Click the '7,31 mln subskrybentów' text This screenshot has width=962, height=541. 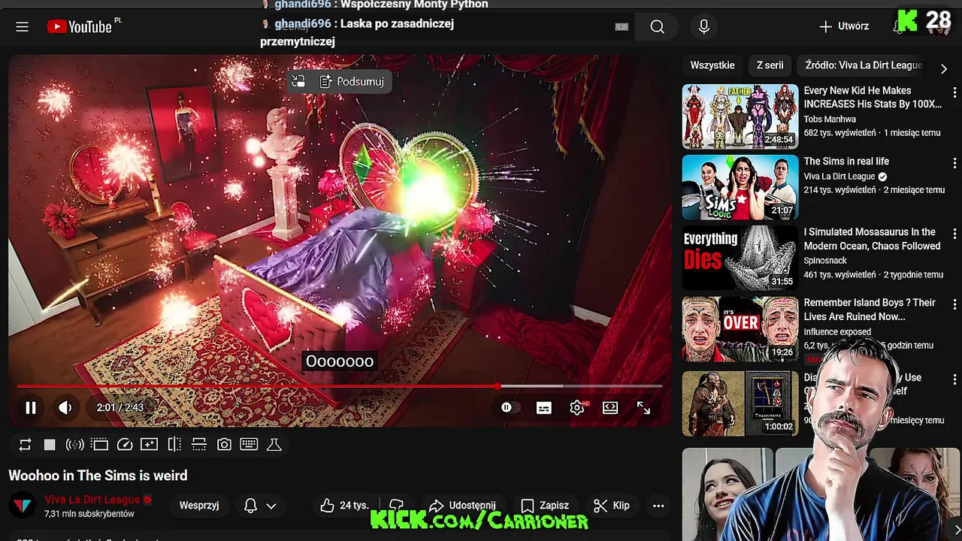tap(89, 514)
